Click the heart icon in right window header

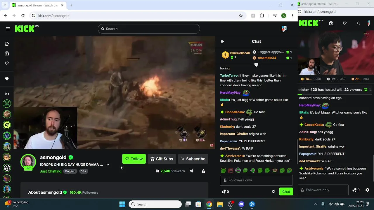click(x=345, y=23)
